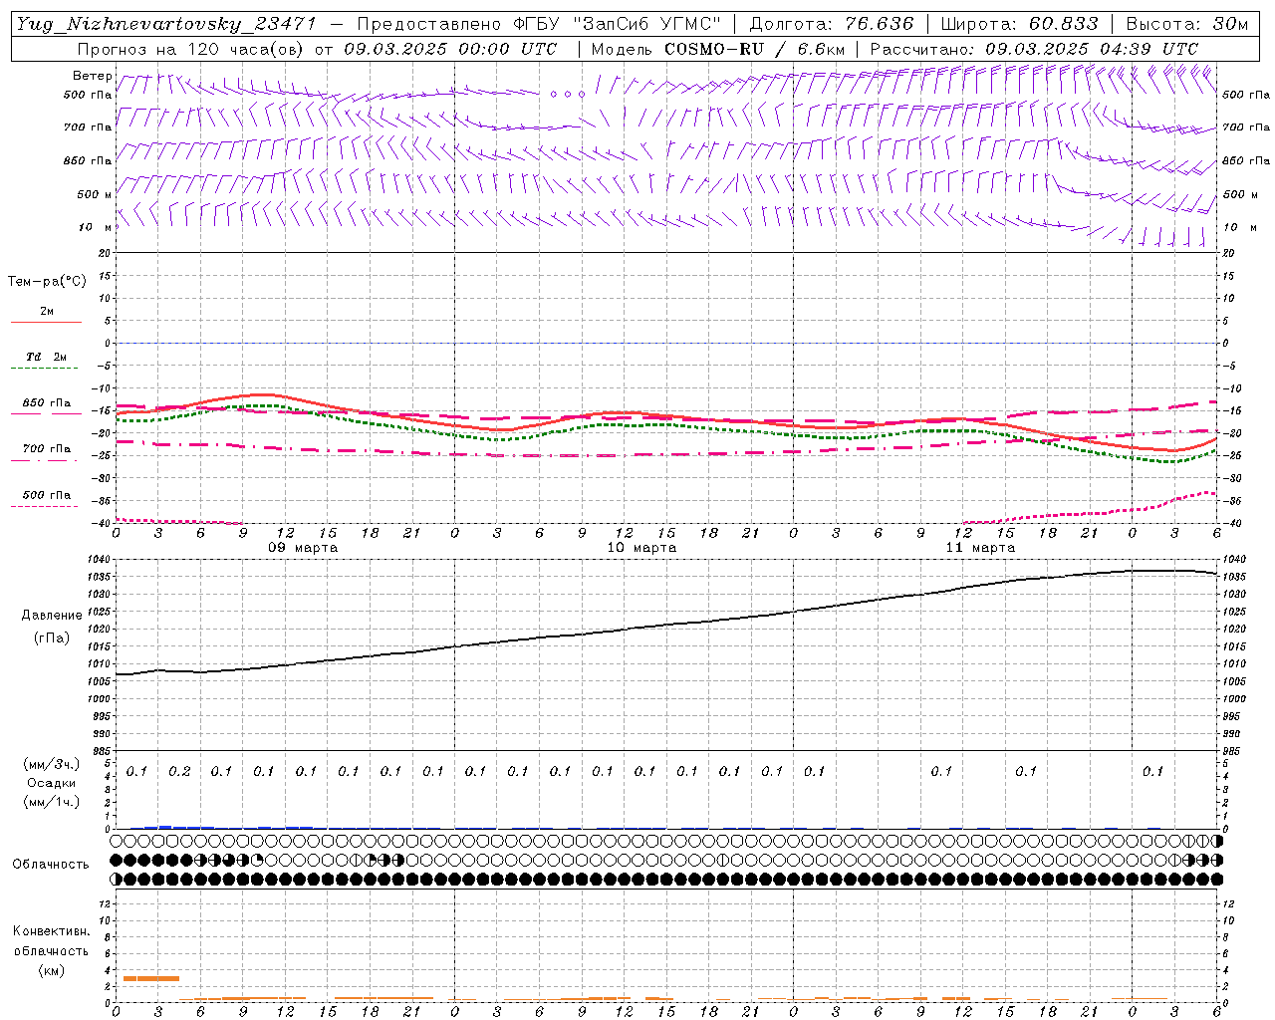Click left '850 гПа' wind level label
Screen dimensions: 1275x1020
pos(88,160)
